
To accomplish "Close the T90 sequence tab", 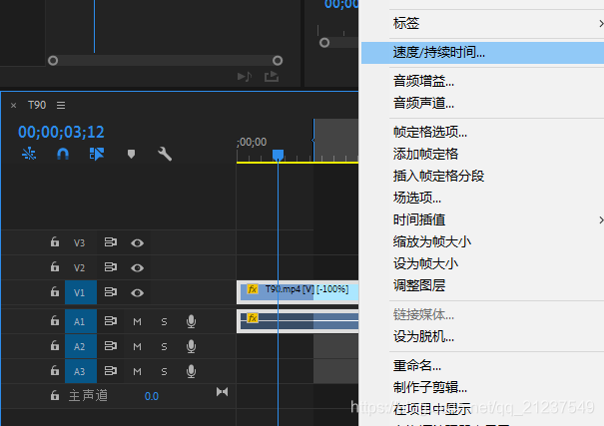I will click(14, 105).
